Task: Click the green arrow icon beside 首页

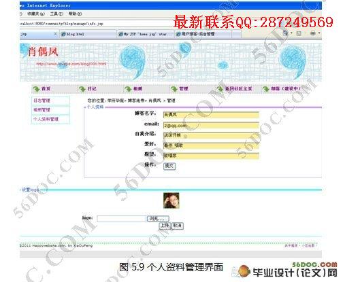Action: pyautogui.click(x=36, y=89)
